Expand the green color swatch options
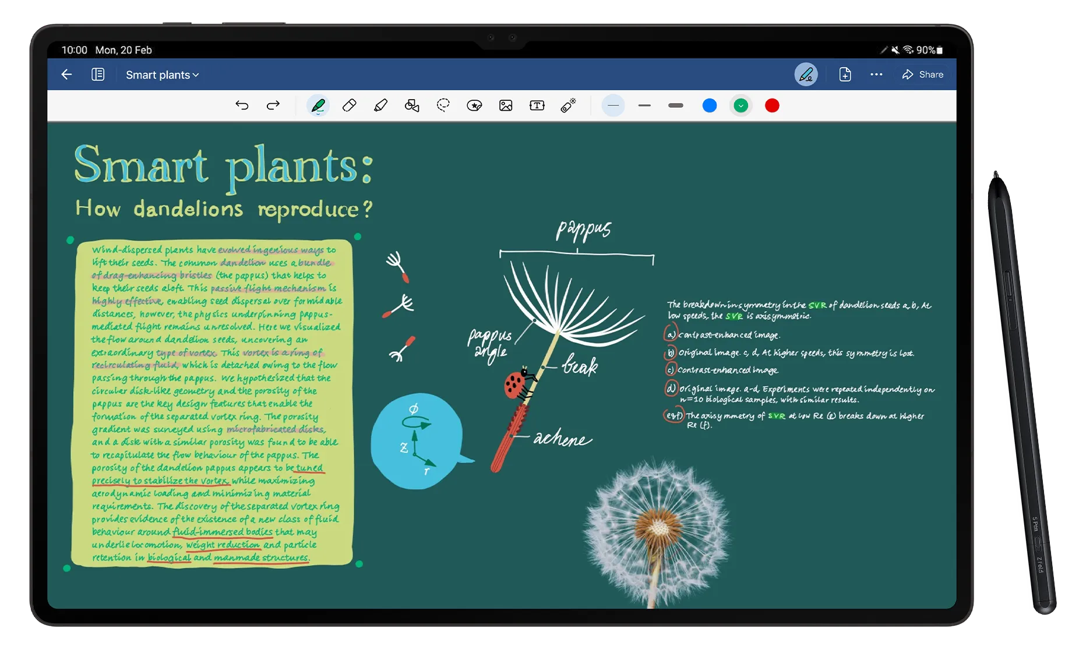 point(740,105)
